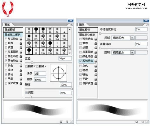The width and height of the screenshot is (150, 126).
Task: Switch to 画笔 tab in left panel
Action: pyautogui.click(x=7, y=25)
